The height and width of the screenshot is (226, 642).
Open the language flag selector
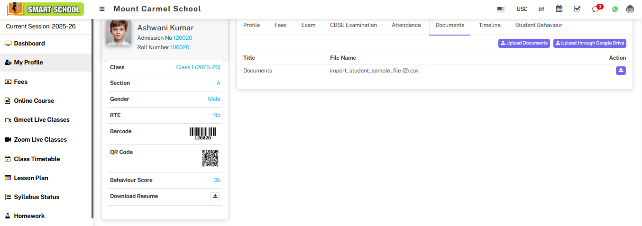pos(501,9)
